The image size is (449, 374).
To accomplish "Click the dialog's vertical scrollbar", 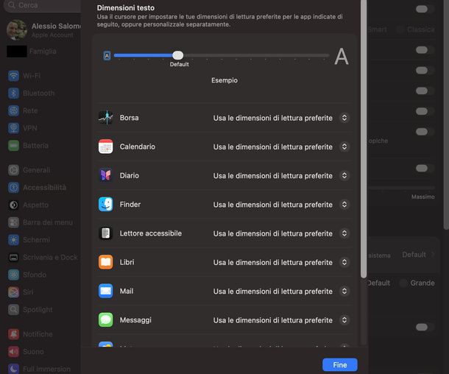I will click(x=364, y=139).
